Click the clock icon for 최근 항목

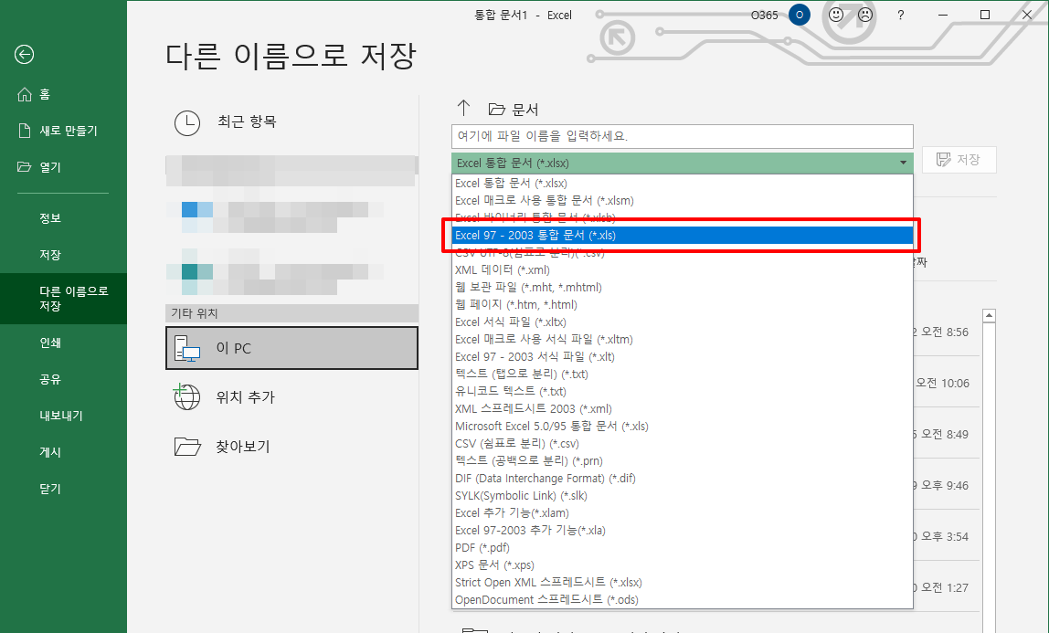(x=187, y=123)
